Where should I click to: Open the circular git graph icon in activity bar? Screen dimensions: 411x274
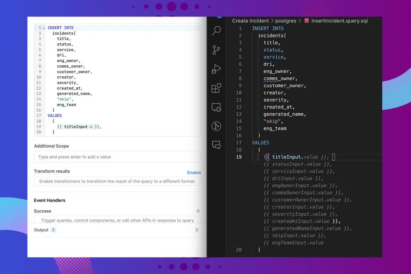[216, 126]
